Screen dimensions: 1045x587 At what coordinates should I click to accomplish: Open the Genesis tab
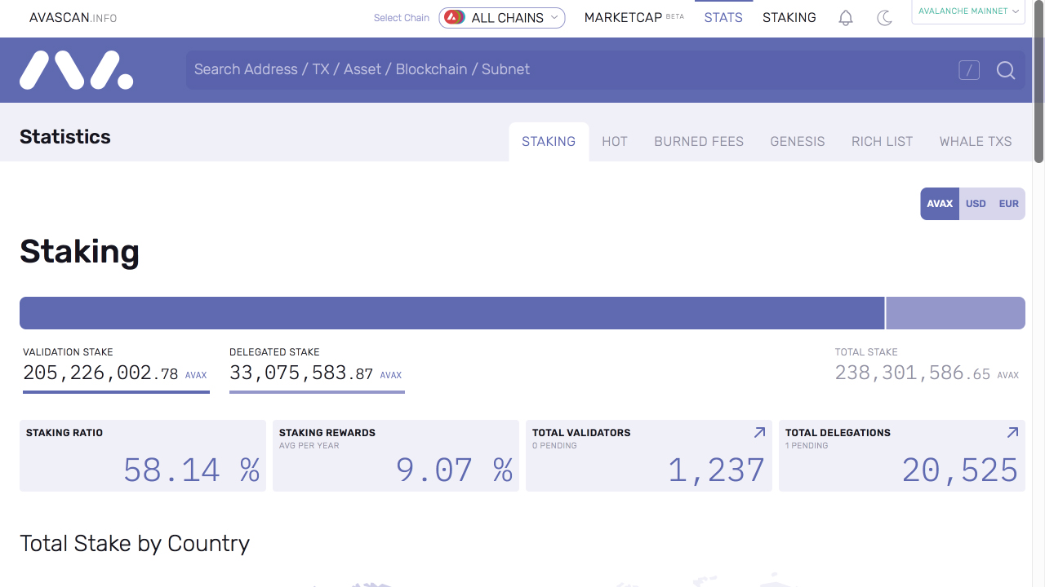click(x=798, y=141)
